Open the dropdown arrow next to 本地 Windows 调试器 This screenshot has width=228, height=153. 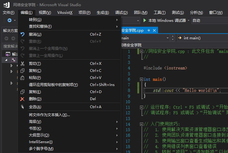tap(189, 21)
